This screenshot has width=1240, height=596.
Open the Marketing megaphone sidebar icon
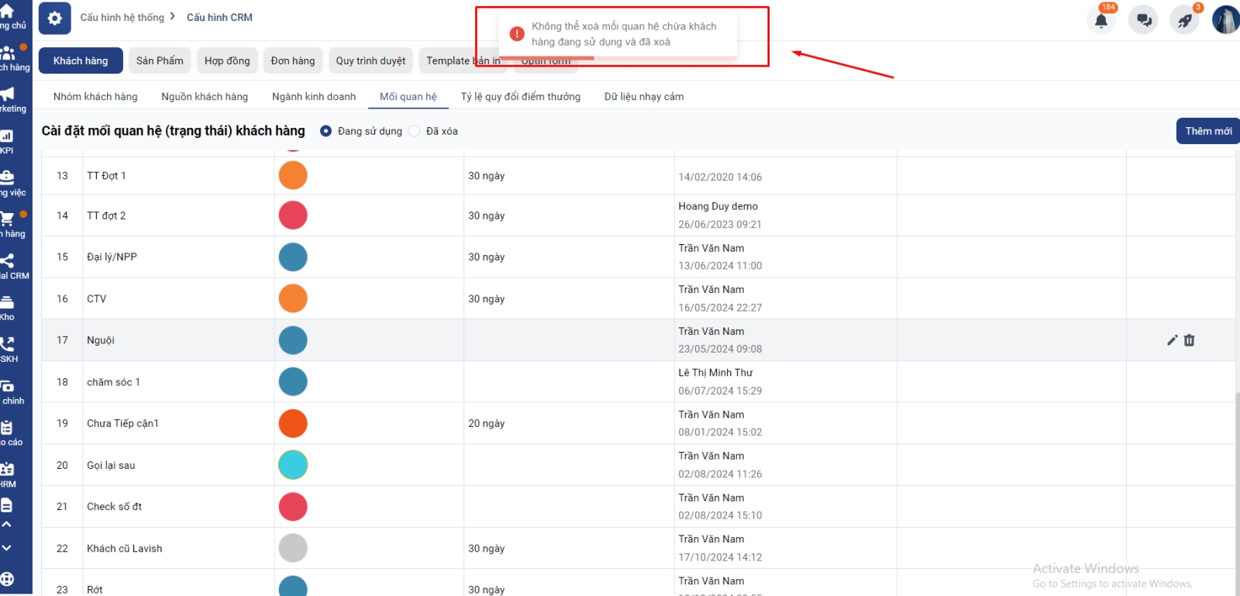pos(8,98)
